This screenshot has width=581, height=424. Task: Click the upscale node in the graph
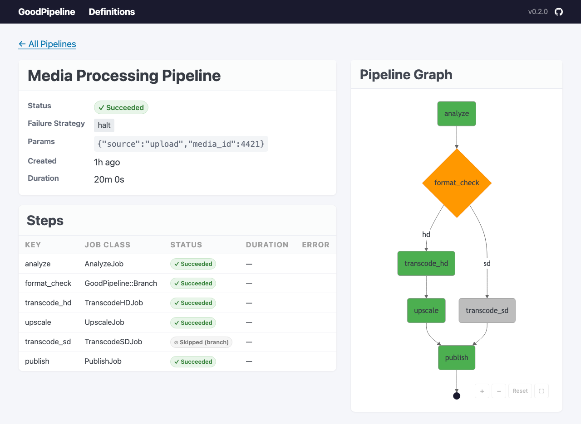click(426, 310)
